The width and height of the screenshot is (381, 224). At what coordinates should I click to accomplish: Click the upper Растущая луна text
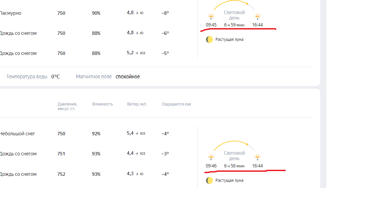[x=229, y=40]
